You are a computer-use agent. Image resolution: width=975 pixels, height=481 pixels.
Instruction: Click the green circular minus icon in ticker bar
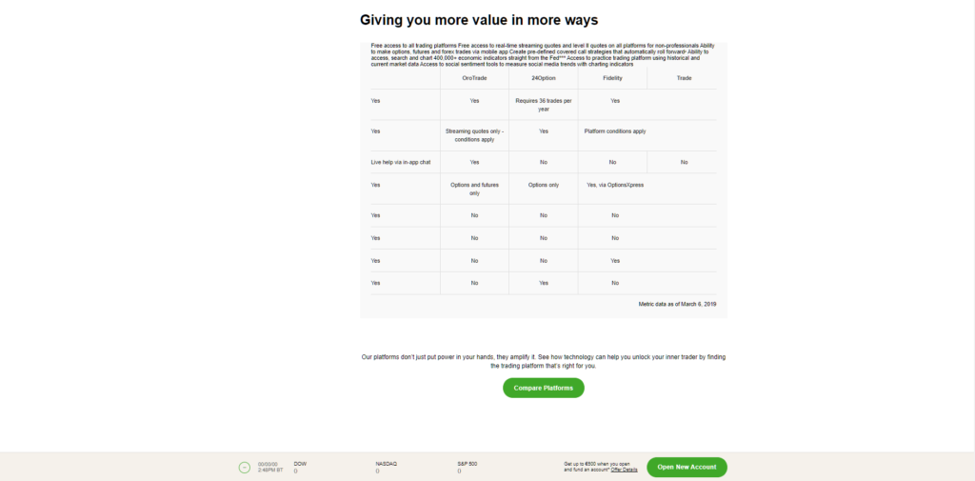pos(245,468)
